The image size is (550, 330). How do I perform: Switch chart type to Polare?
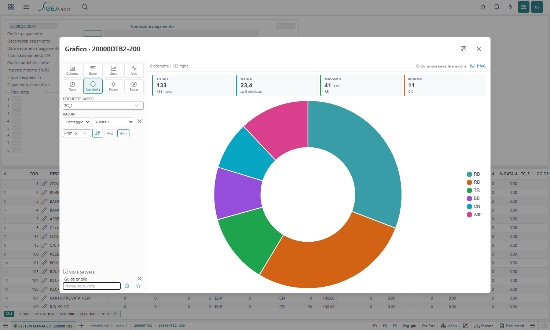tap(113, 87)
